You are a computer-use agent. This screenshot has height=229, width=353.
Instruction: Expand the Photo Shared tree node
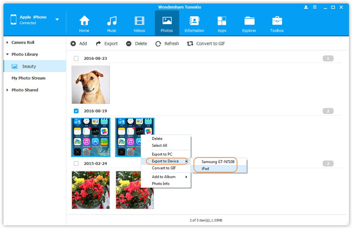pos(7,90)
